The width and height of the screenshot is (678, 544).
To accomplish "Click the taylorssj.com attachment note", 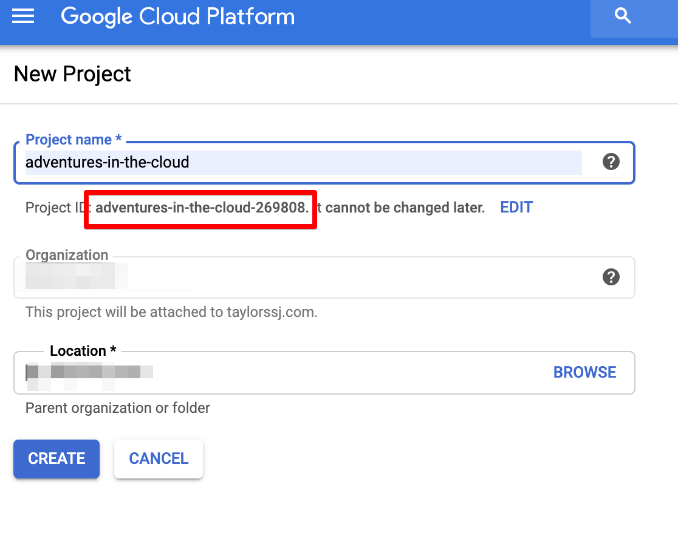I will [171, 313].
